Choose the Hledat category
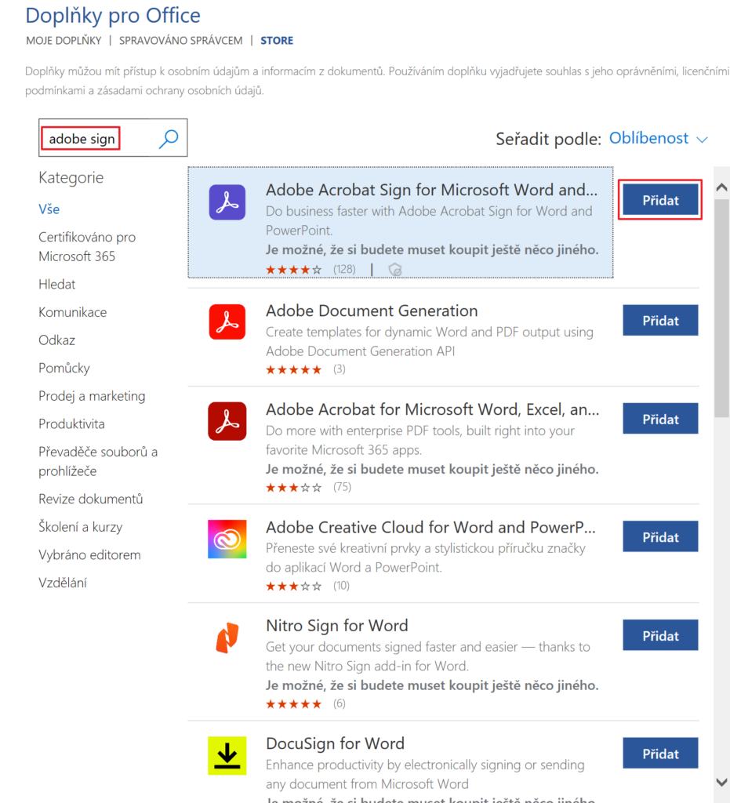 tap(56, 284)
